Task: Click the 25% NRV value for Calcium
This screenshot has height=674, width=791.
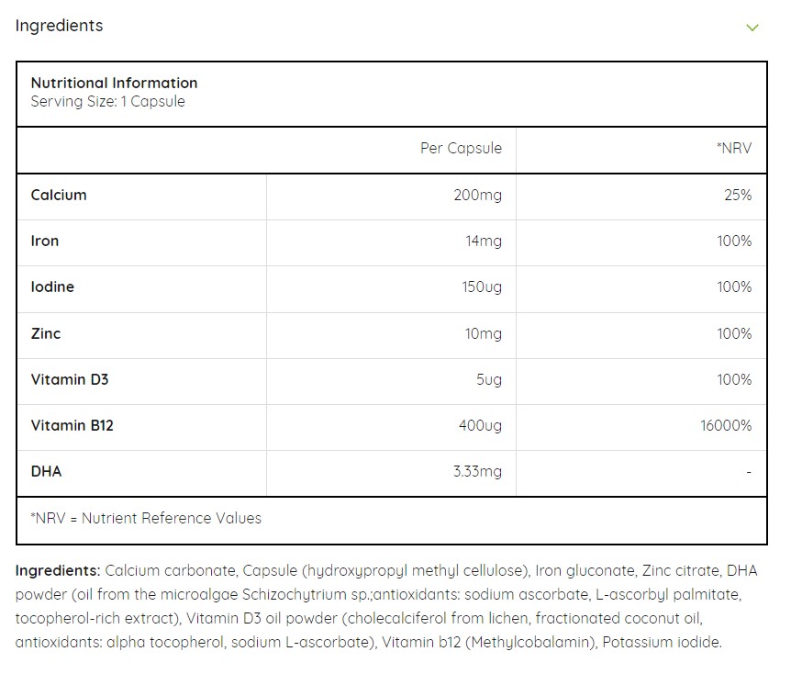Action: click(x=737, y=195)
